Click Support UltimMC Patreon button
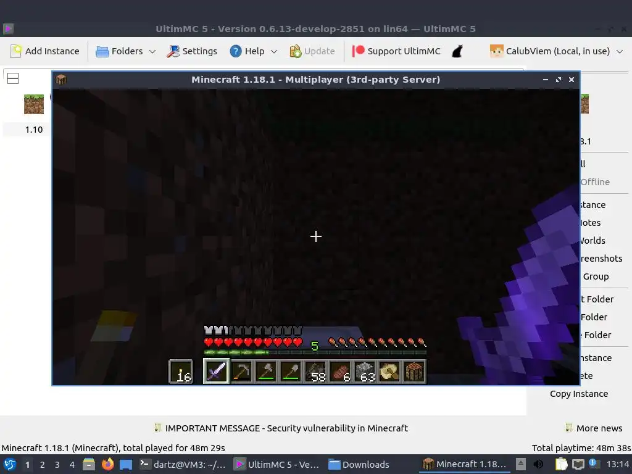 coord(396,51)
